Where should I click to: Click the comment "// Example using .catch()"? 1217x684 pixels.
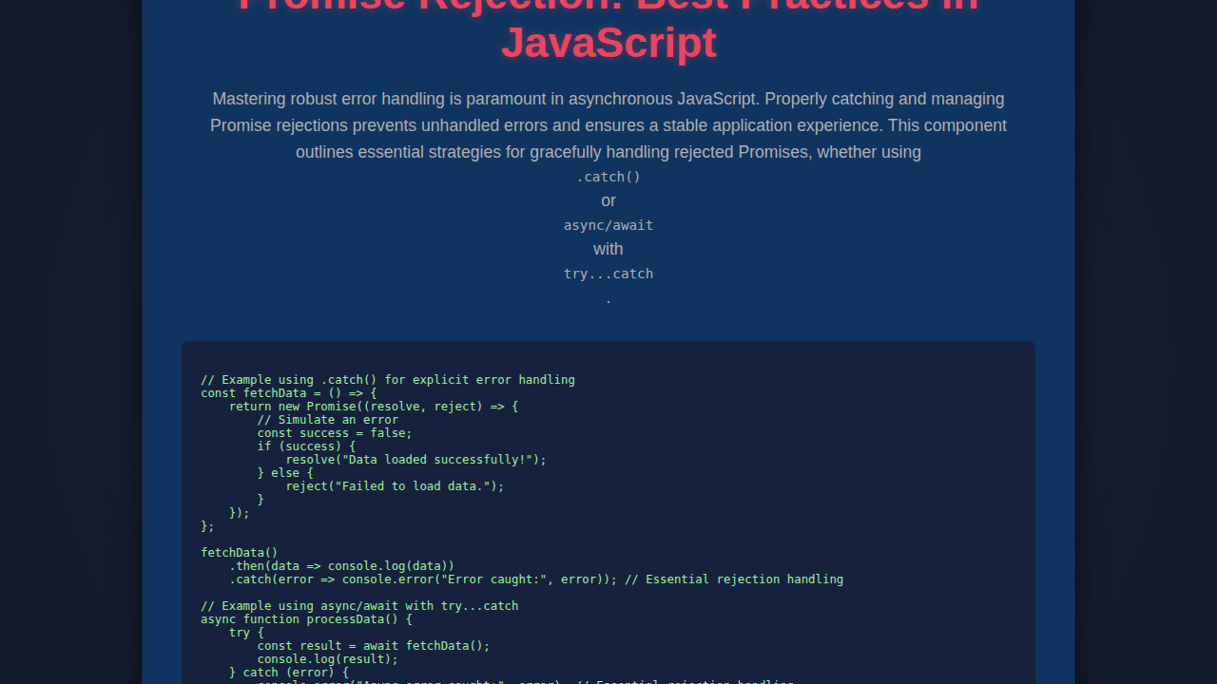tap(388, 379)
